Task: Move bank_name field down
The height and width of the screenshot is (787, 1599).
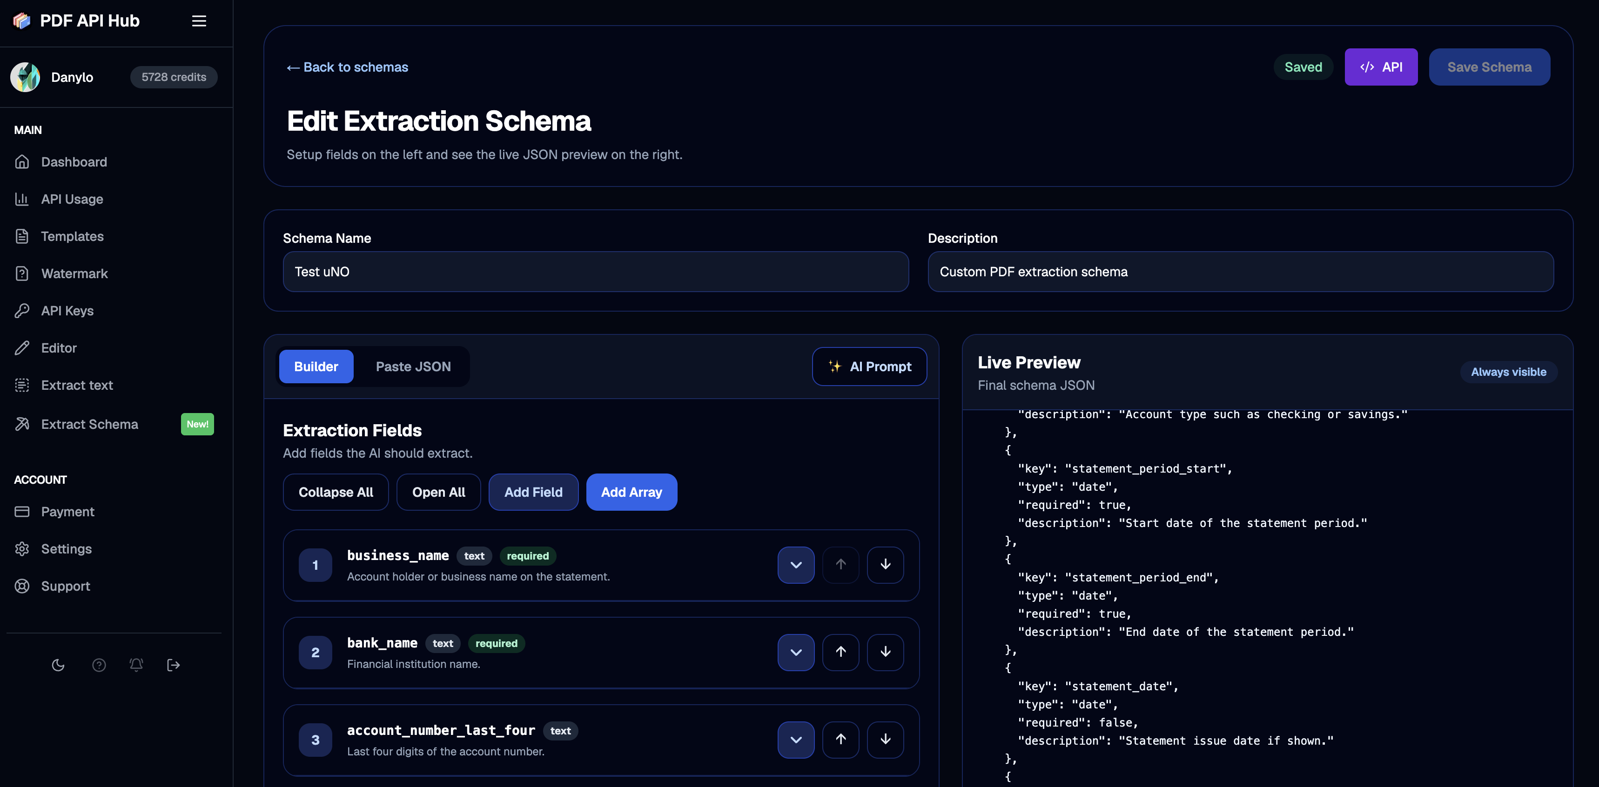Action: coord(885,652)
